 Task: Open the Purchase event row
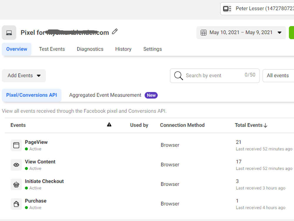coord(149,204)
